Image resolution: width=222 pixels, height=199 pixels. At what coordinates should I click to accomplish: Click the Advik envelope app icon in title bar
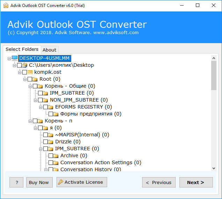pyautogui.click(x=6, y=6)
